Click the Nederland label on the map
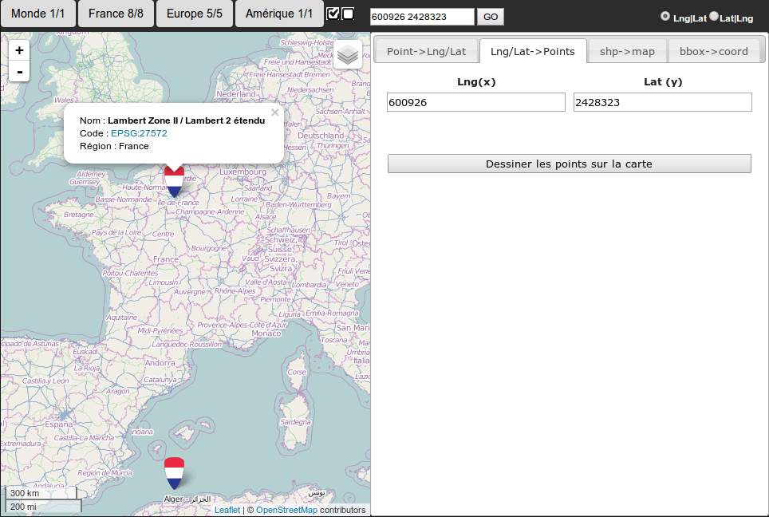 (x=236, y=94)
